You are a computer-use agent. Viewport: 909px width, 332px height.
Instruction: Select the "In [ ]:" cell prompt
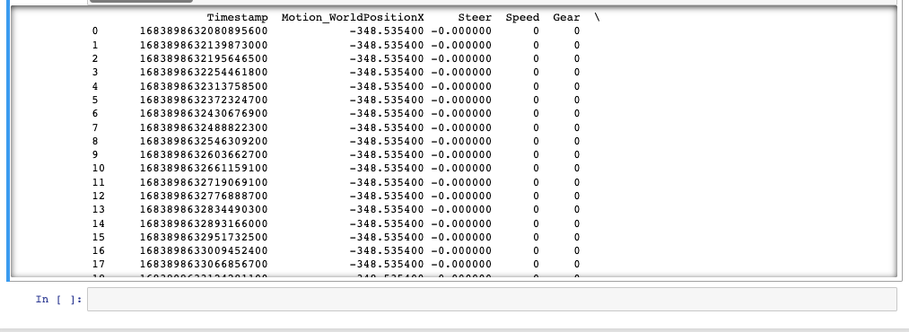(59, 299)
